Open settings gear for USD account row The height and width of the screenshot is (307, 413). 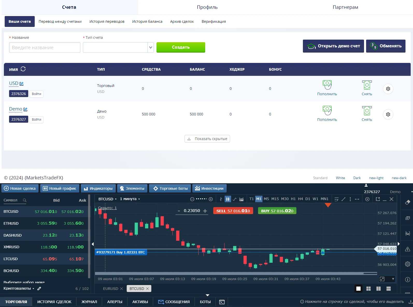pyautogui.click(x=388, y=89)
